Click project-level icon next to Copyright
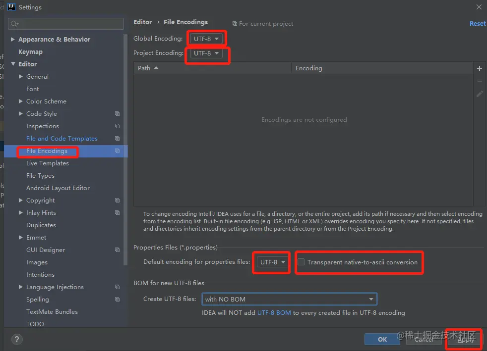This screenshot has width=487, height=351. (x=117, y=201)
